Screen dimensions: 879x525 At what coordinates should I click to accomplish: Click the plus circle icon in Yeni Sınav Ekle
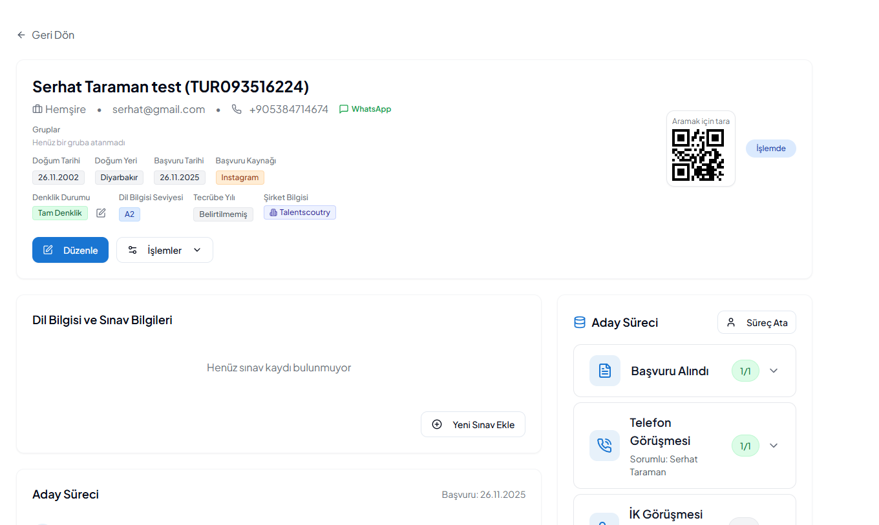[x=437, y=424]
